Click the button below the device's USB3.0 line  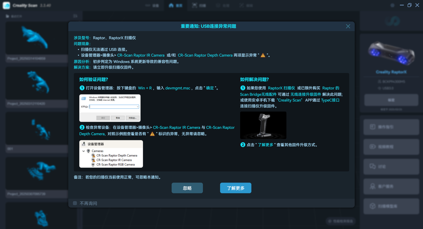coord(391,100)
